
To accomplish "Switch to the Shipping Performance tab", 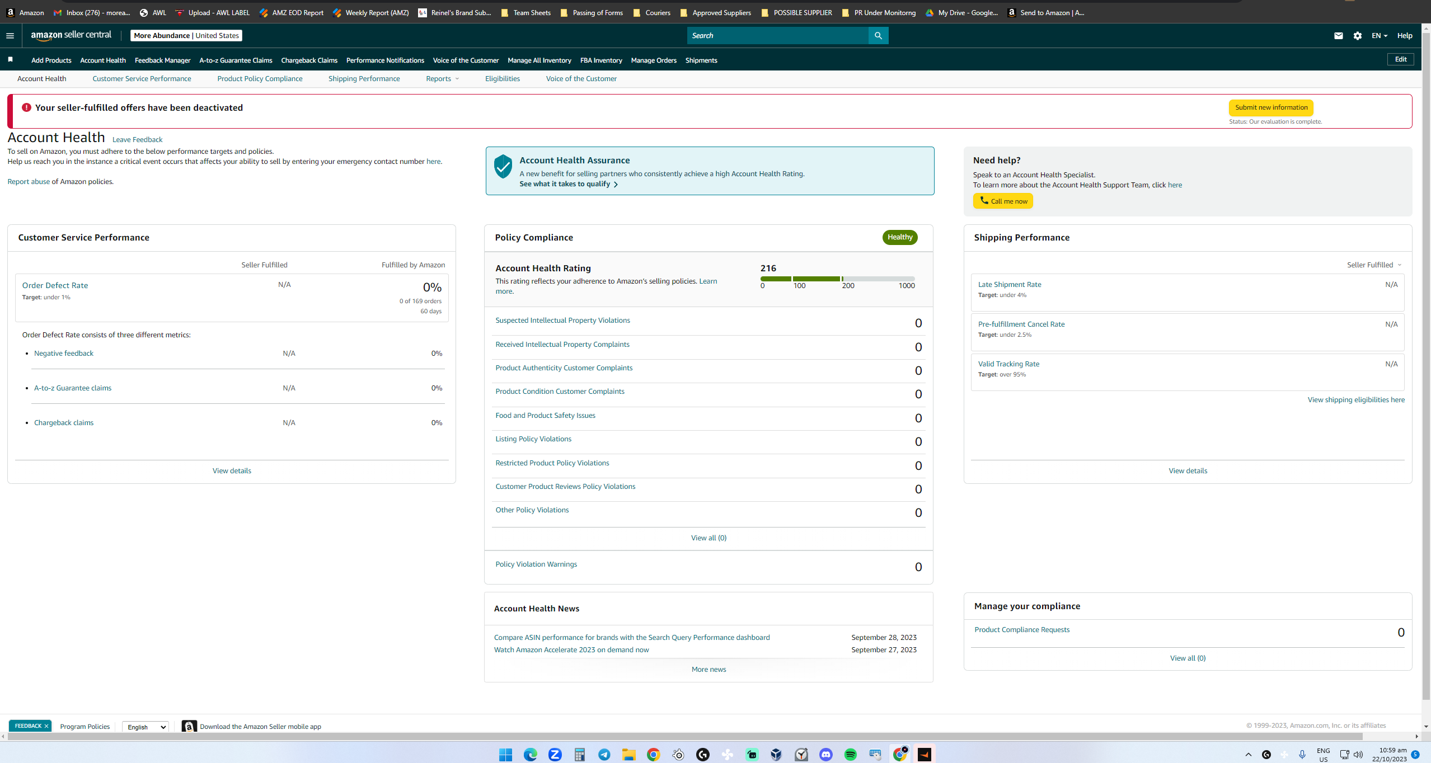I will 364,78.
